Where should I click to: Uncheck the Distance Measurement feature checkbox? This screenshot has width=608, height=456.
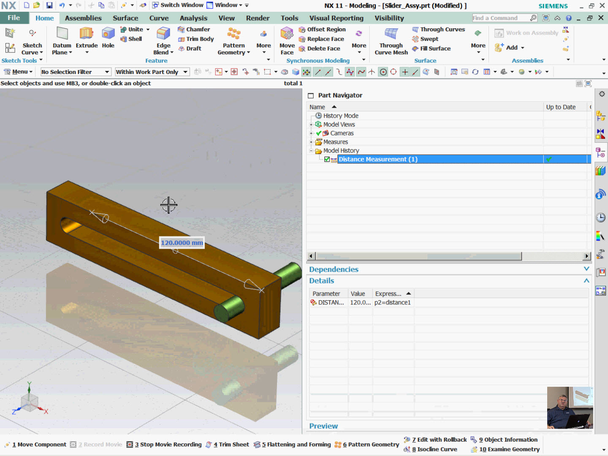326,159
